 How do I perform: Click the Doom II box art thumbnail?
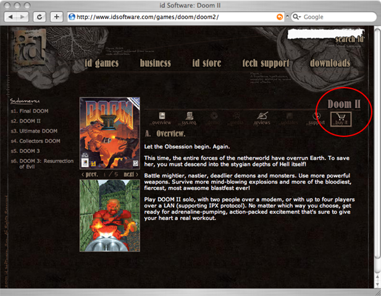110,133
